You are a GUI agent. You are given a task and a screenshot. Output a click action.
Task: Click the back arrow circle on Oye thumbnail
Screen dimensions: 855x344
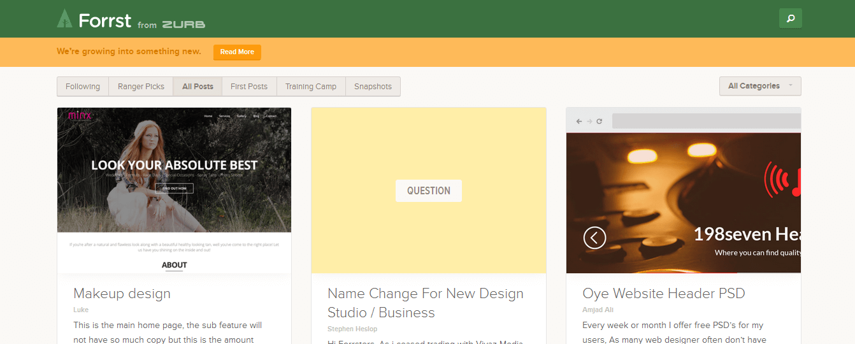(594, 238)
